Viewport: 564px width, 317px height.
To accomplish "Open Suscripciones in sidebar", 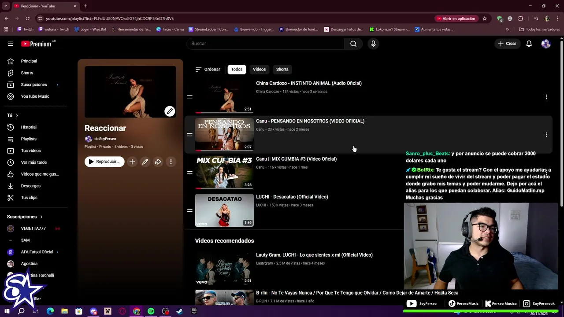I will [x=34, y=85].
